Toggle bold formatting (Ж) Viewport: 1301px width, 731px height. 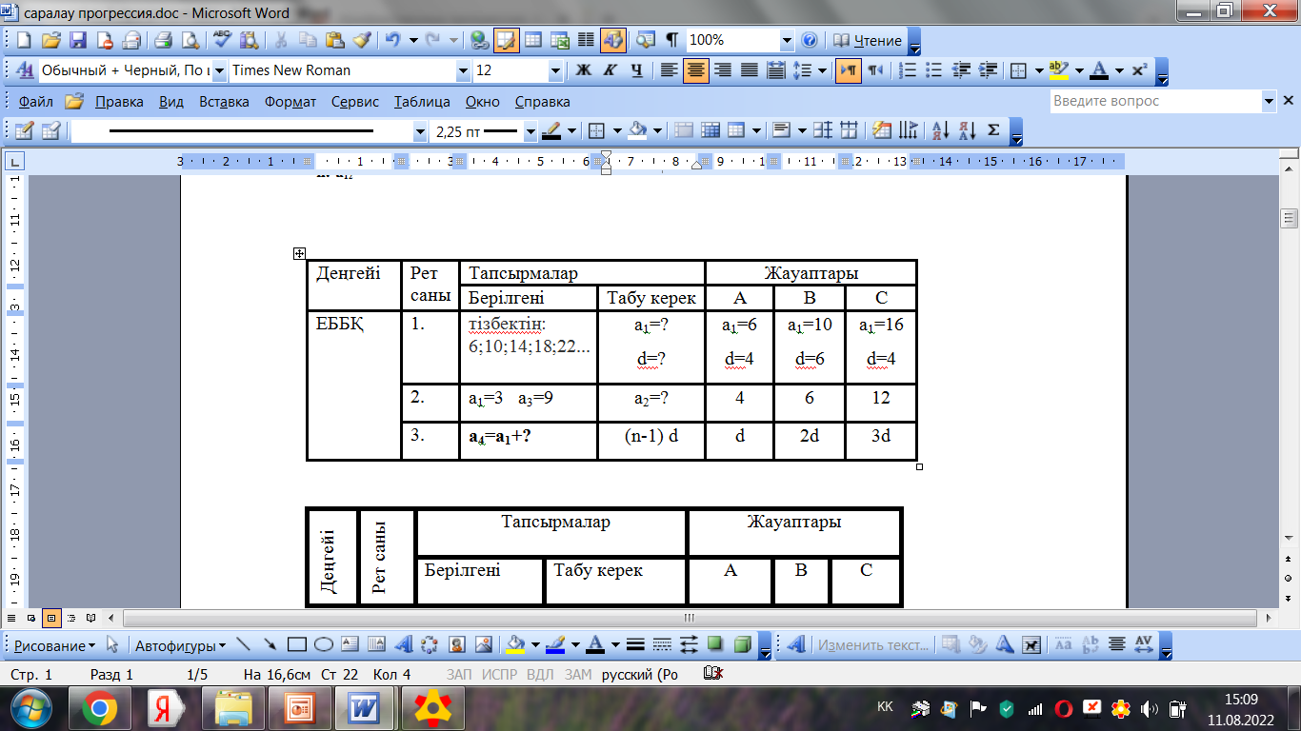point(584,70)
